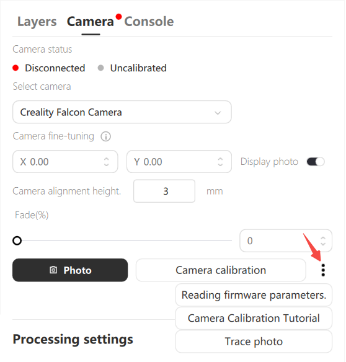Viewport: 346px width, 362px height.
Task: Decrease the Y fine-tuning value with down arrow
Action: (220, 164)
